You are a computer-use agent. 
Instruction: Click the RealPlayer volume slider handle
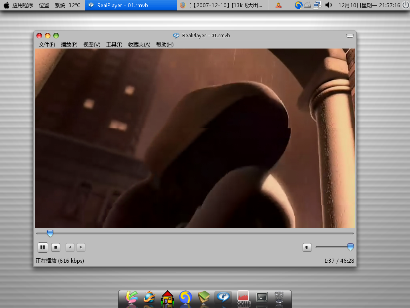350,247
